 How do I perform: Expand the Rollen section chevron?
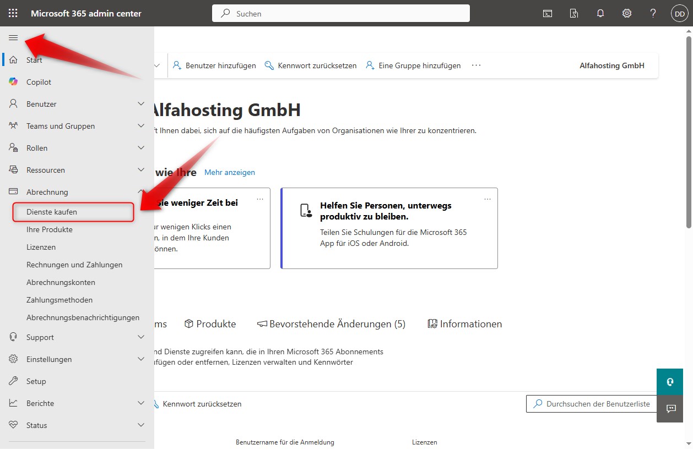pos(141,148)
